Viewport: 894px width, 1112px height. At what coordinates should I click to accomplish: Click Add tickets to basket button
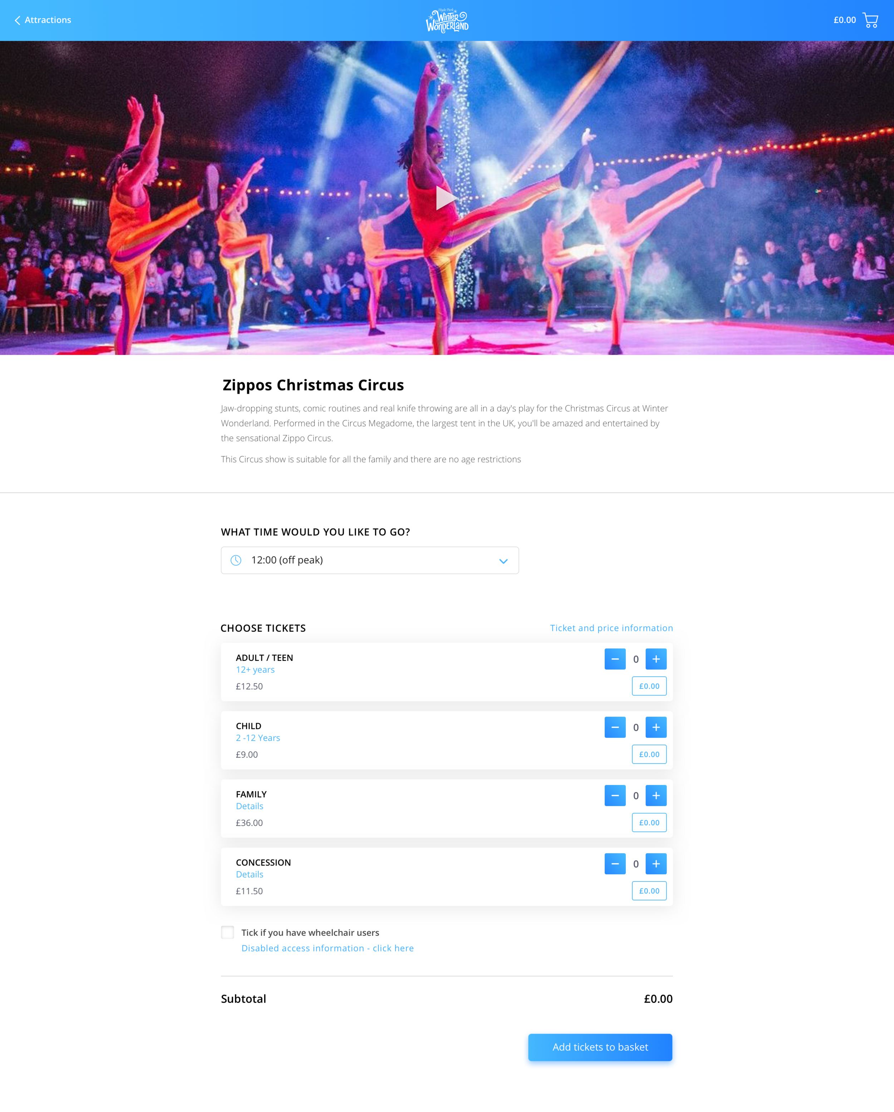600,1047
